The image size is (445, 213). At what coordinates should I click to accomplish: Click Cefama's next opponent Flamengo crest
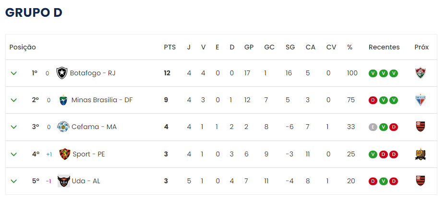pos(421,127)
